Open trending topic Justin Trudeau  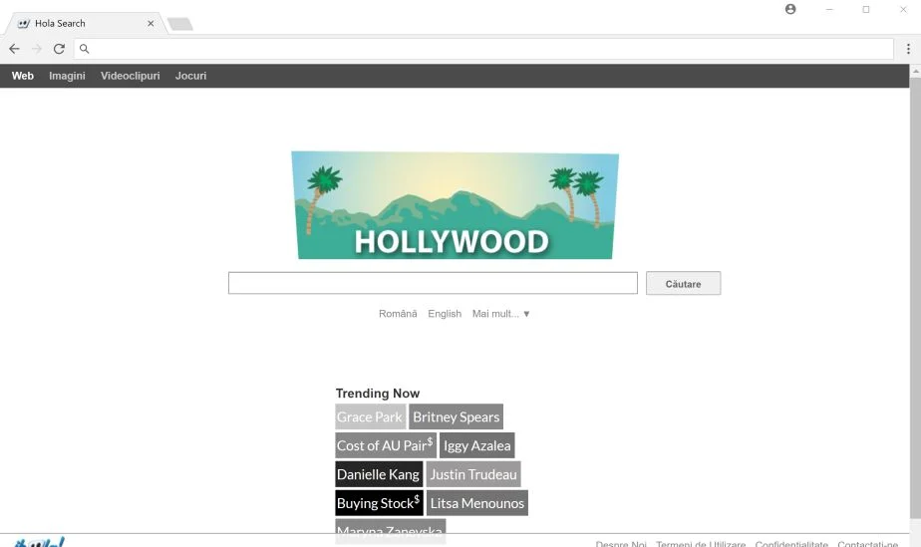click(473, 474)
